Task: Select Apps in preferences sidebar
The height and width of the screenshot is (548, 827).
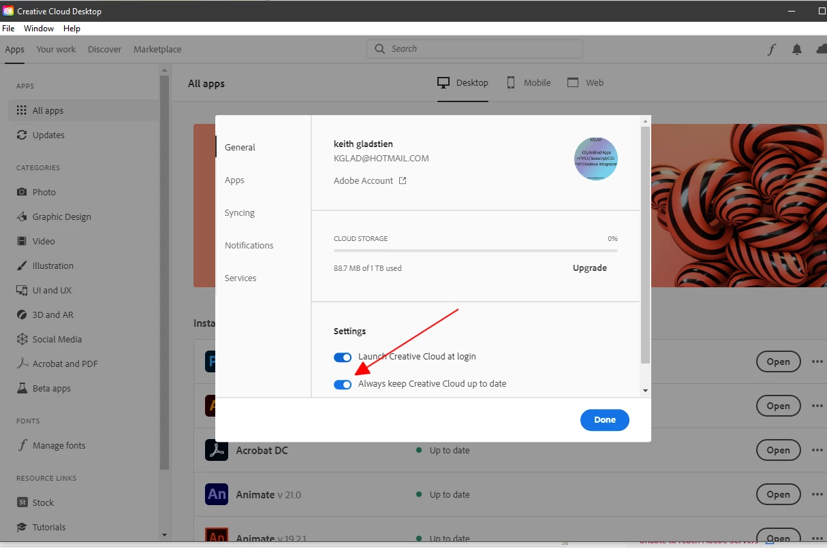Action: [x=234, y=180]
